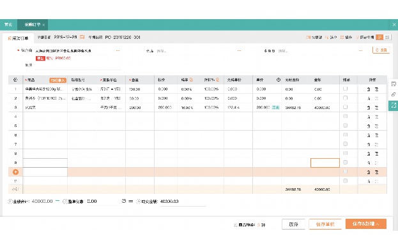This screenshot has width=398, height=250.
Task: Click the second action icon in row 8
Action: pos(377,154)
